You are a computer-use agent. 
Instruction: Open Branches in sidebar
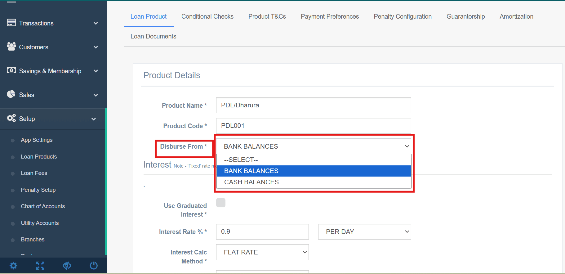(x=33, y=240)
